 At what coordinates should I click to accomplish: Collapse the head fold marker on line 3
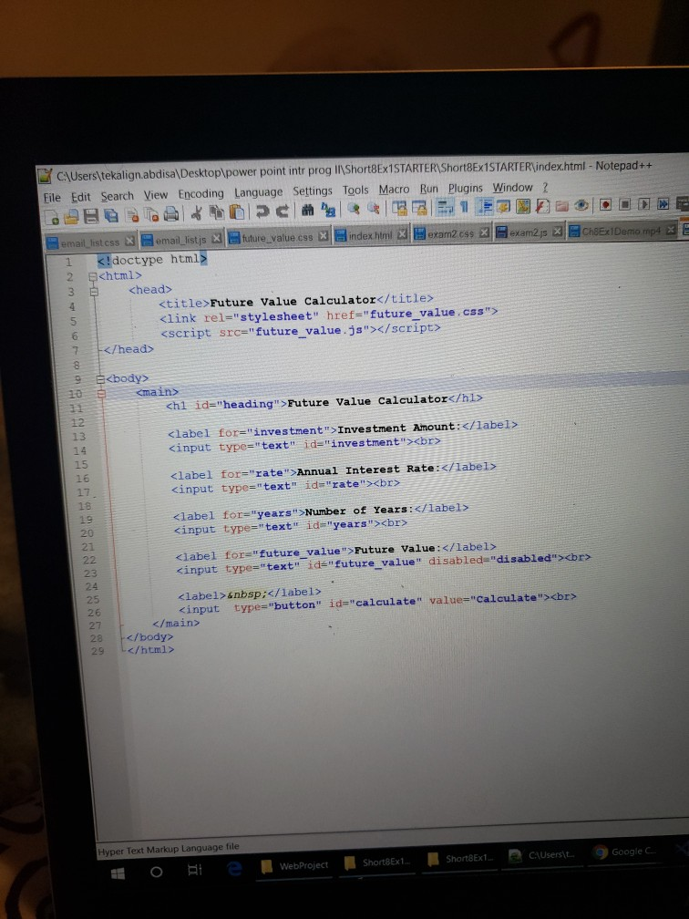(94, 292)
